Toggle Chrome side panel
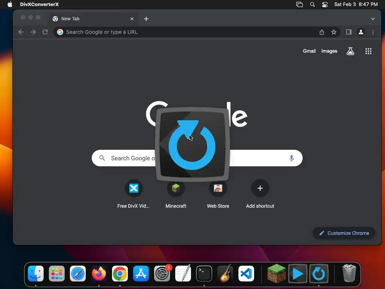Image resolution: width=385 pixels, height=289 pixels. [349, 32]
